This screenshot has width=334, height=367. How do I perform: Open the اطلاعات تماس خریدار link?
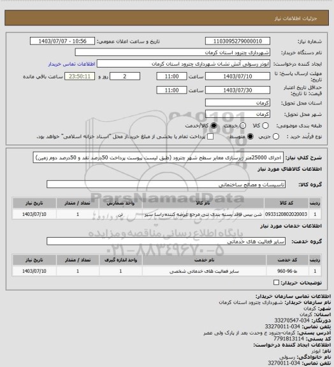point(71,64)
